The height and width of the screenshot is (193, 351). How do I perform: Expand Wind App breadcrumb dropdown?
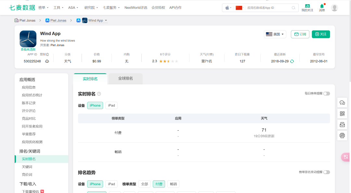click(x=98, y=20)
